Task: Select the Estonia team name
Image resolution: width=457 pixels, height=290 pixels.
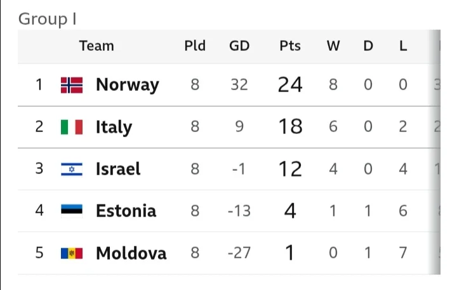Action: [x=126, y=211]
